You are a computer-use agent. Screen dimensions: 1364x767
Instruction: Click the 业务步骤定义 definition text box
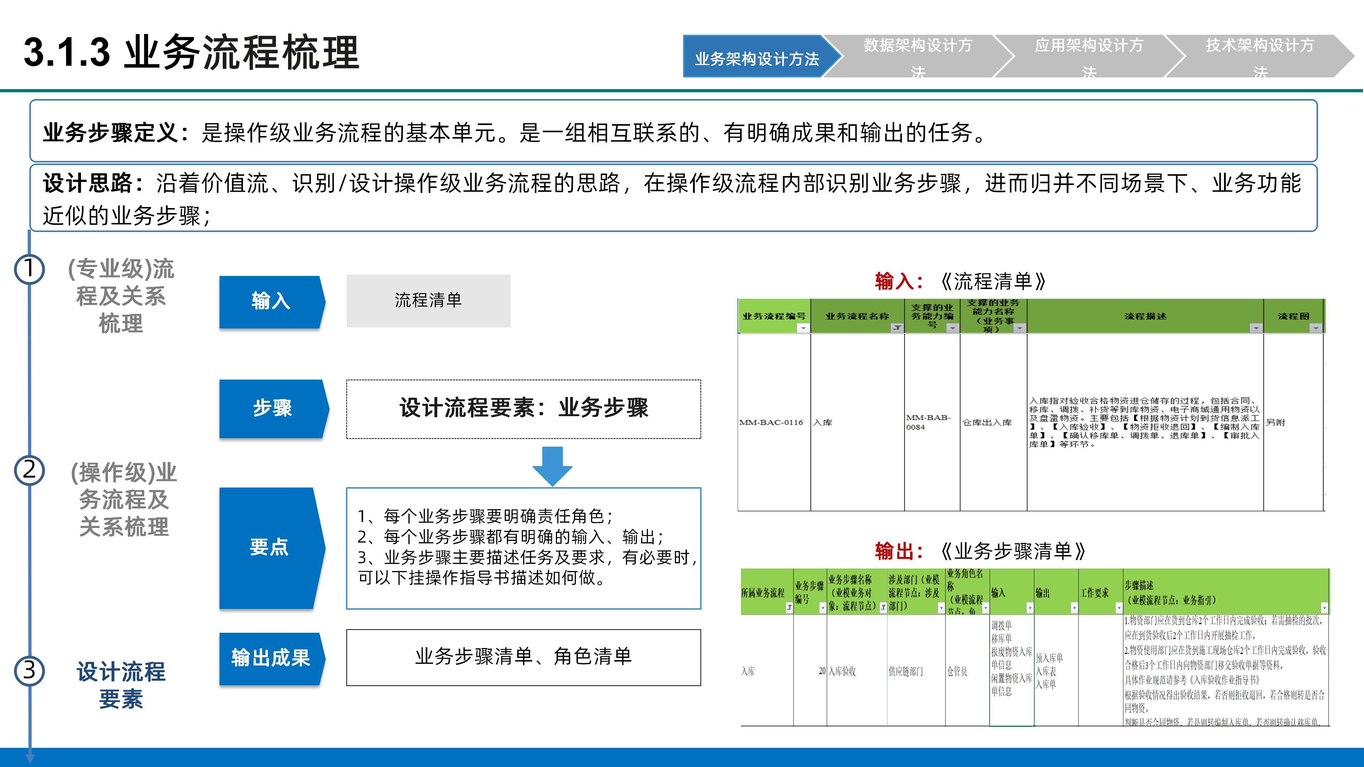[673, 131]
